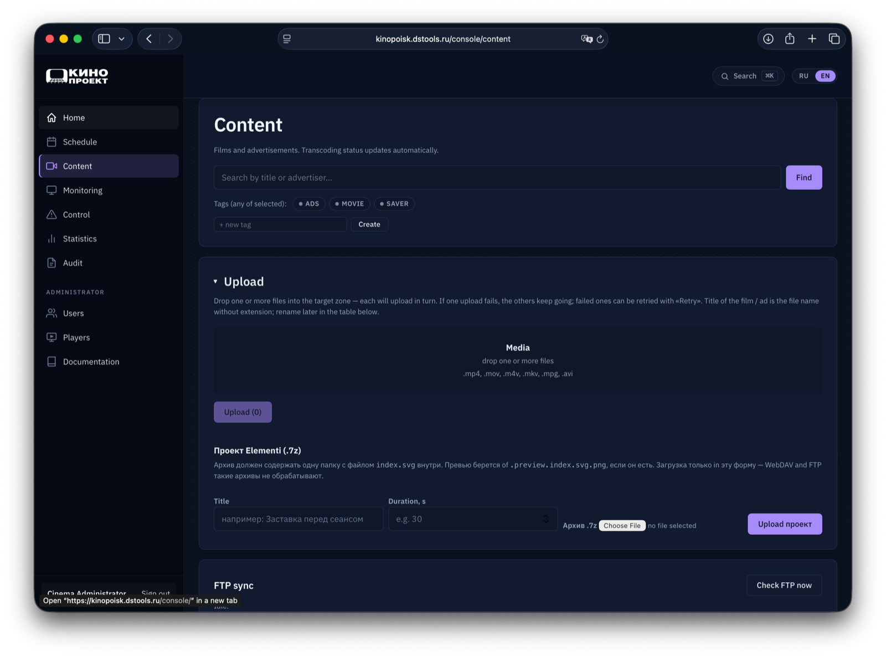Image resolution: width=886 pixels, height=657 pixels.
Task: Open the Users administration page
Action: tap(109, 313)
